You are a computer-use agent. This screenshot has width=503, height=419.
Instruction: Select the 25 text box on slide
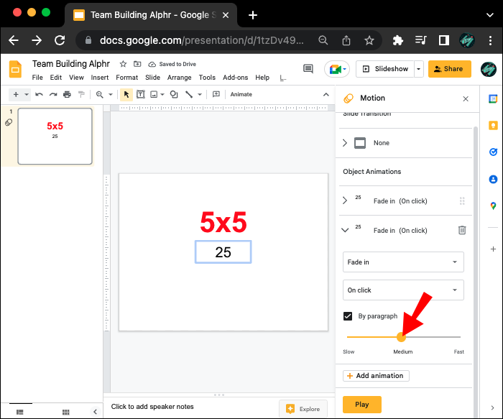pyautogui.click(x=223, y=252)
